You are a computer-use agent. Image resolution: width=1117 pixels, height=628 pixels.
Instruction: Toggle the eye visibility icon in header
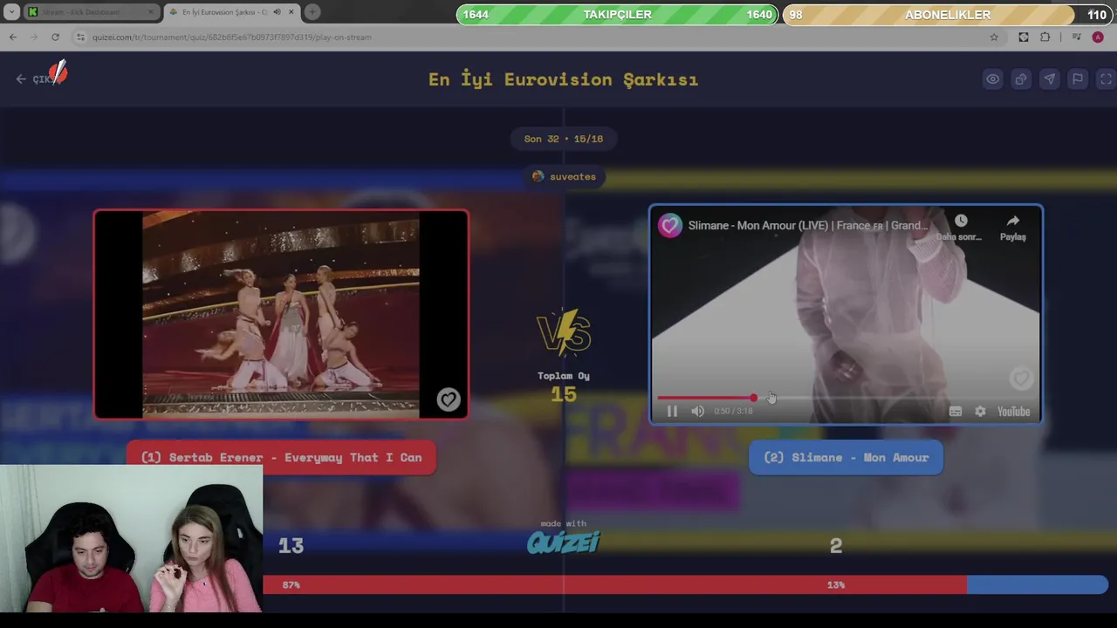point(993,79)
